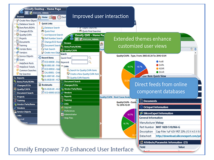The width and height of the screenshot is (214, 160).
Task: Open the Quality/CAPA Reports link
Action: coord(80,78)
